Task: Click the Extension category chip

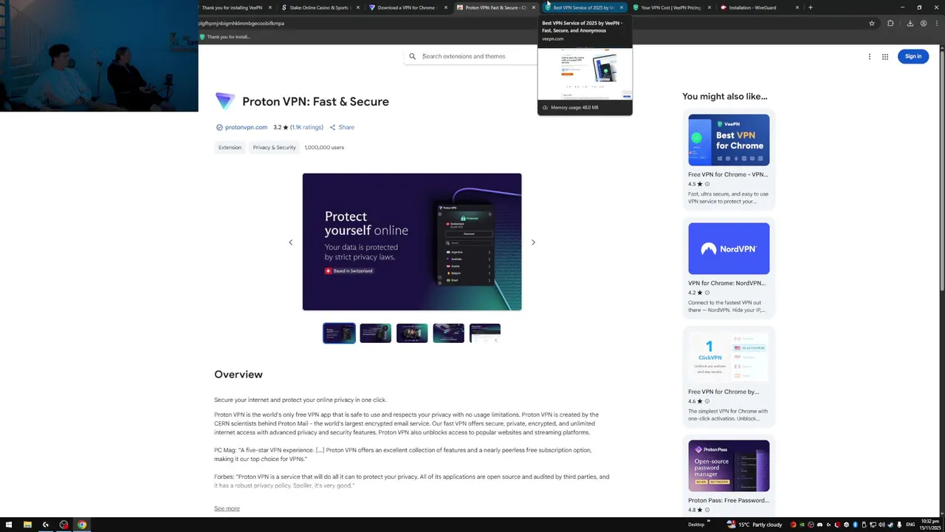Action: pyautogui.click(x=230, y=147)
